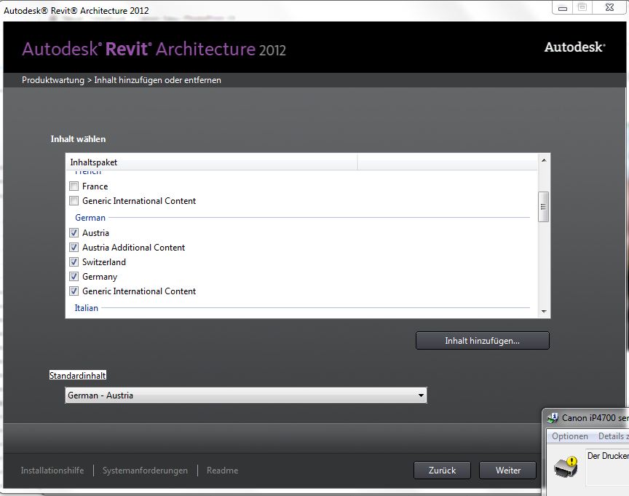629x496 pixels.
Task: Click the content list scroll down arrow
Action: [x=544, y=312]
